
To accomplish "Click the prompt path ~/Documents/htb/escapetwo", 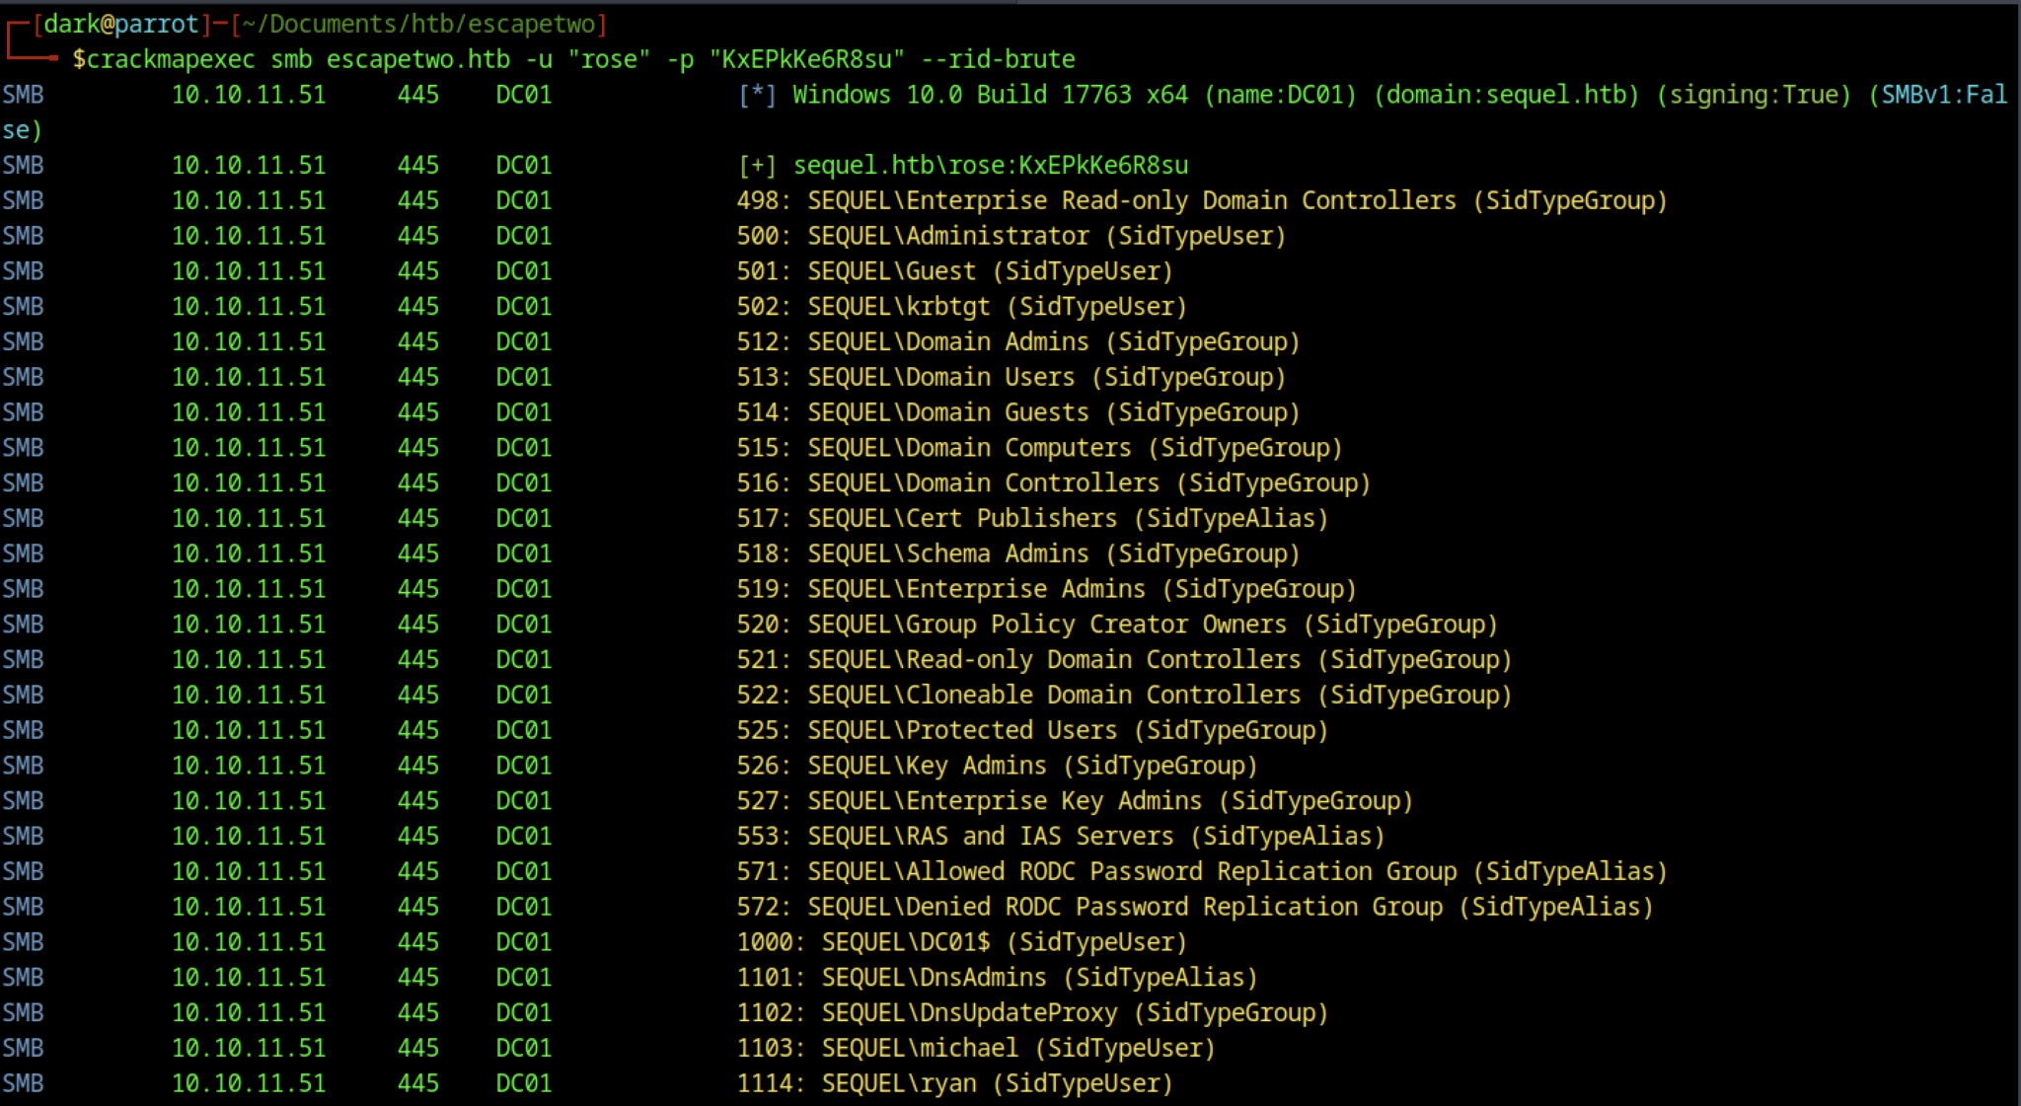I will pyautogui.click(x=419, y=24).
